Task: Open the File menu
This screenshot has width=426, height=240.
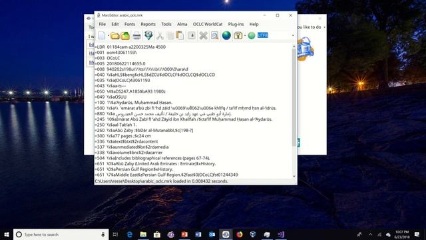Action: tap(103, 24)
